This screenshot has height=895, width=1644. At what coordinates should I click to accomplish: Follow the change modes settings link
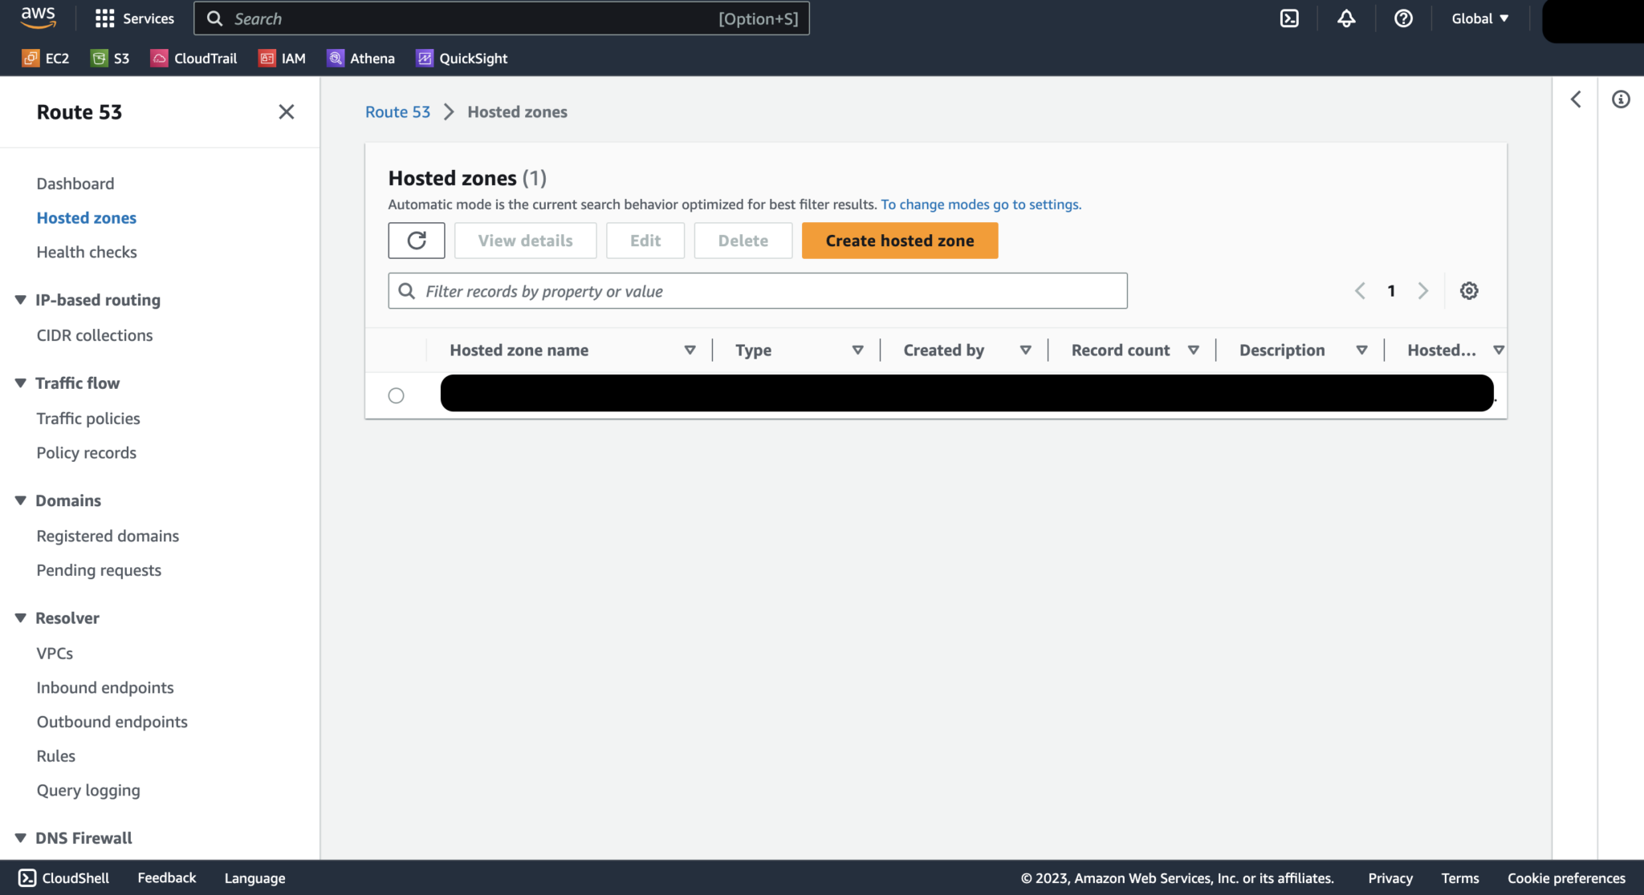[x=979, y=204]
